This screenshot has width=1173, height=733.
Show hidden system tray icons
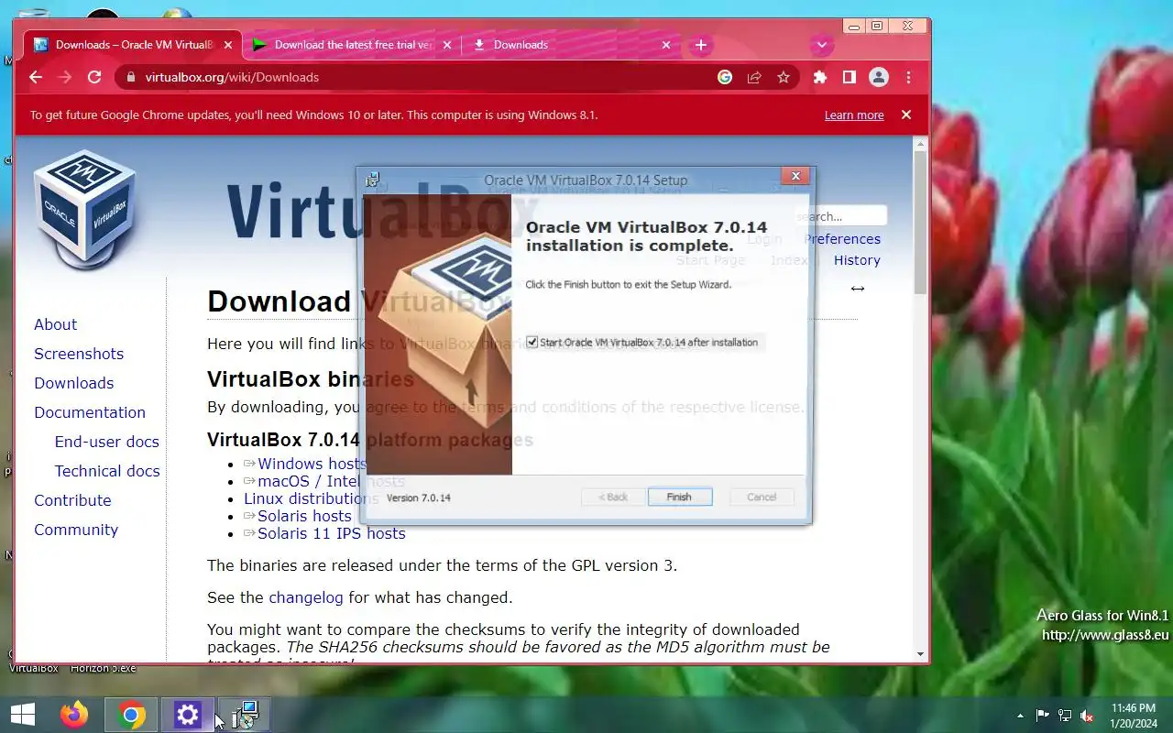pos(1020,716)
